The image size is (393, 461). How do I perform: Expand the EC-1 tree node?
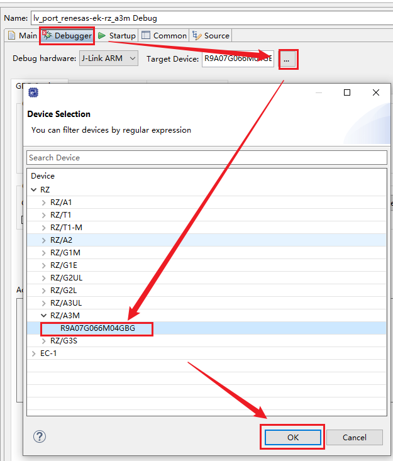tap(34, 353)
